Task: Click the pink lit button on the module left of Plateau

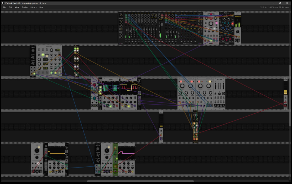Action: (x=216, y=23)
